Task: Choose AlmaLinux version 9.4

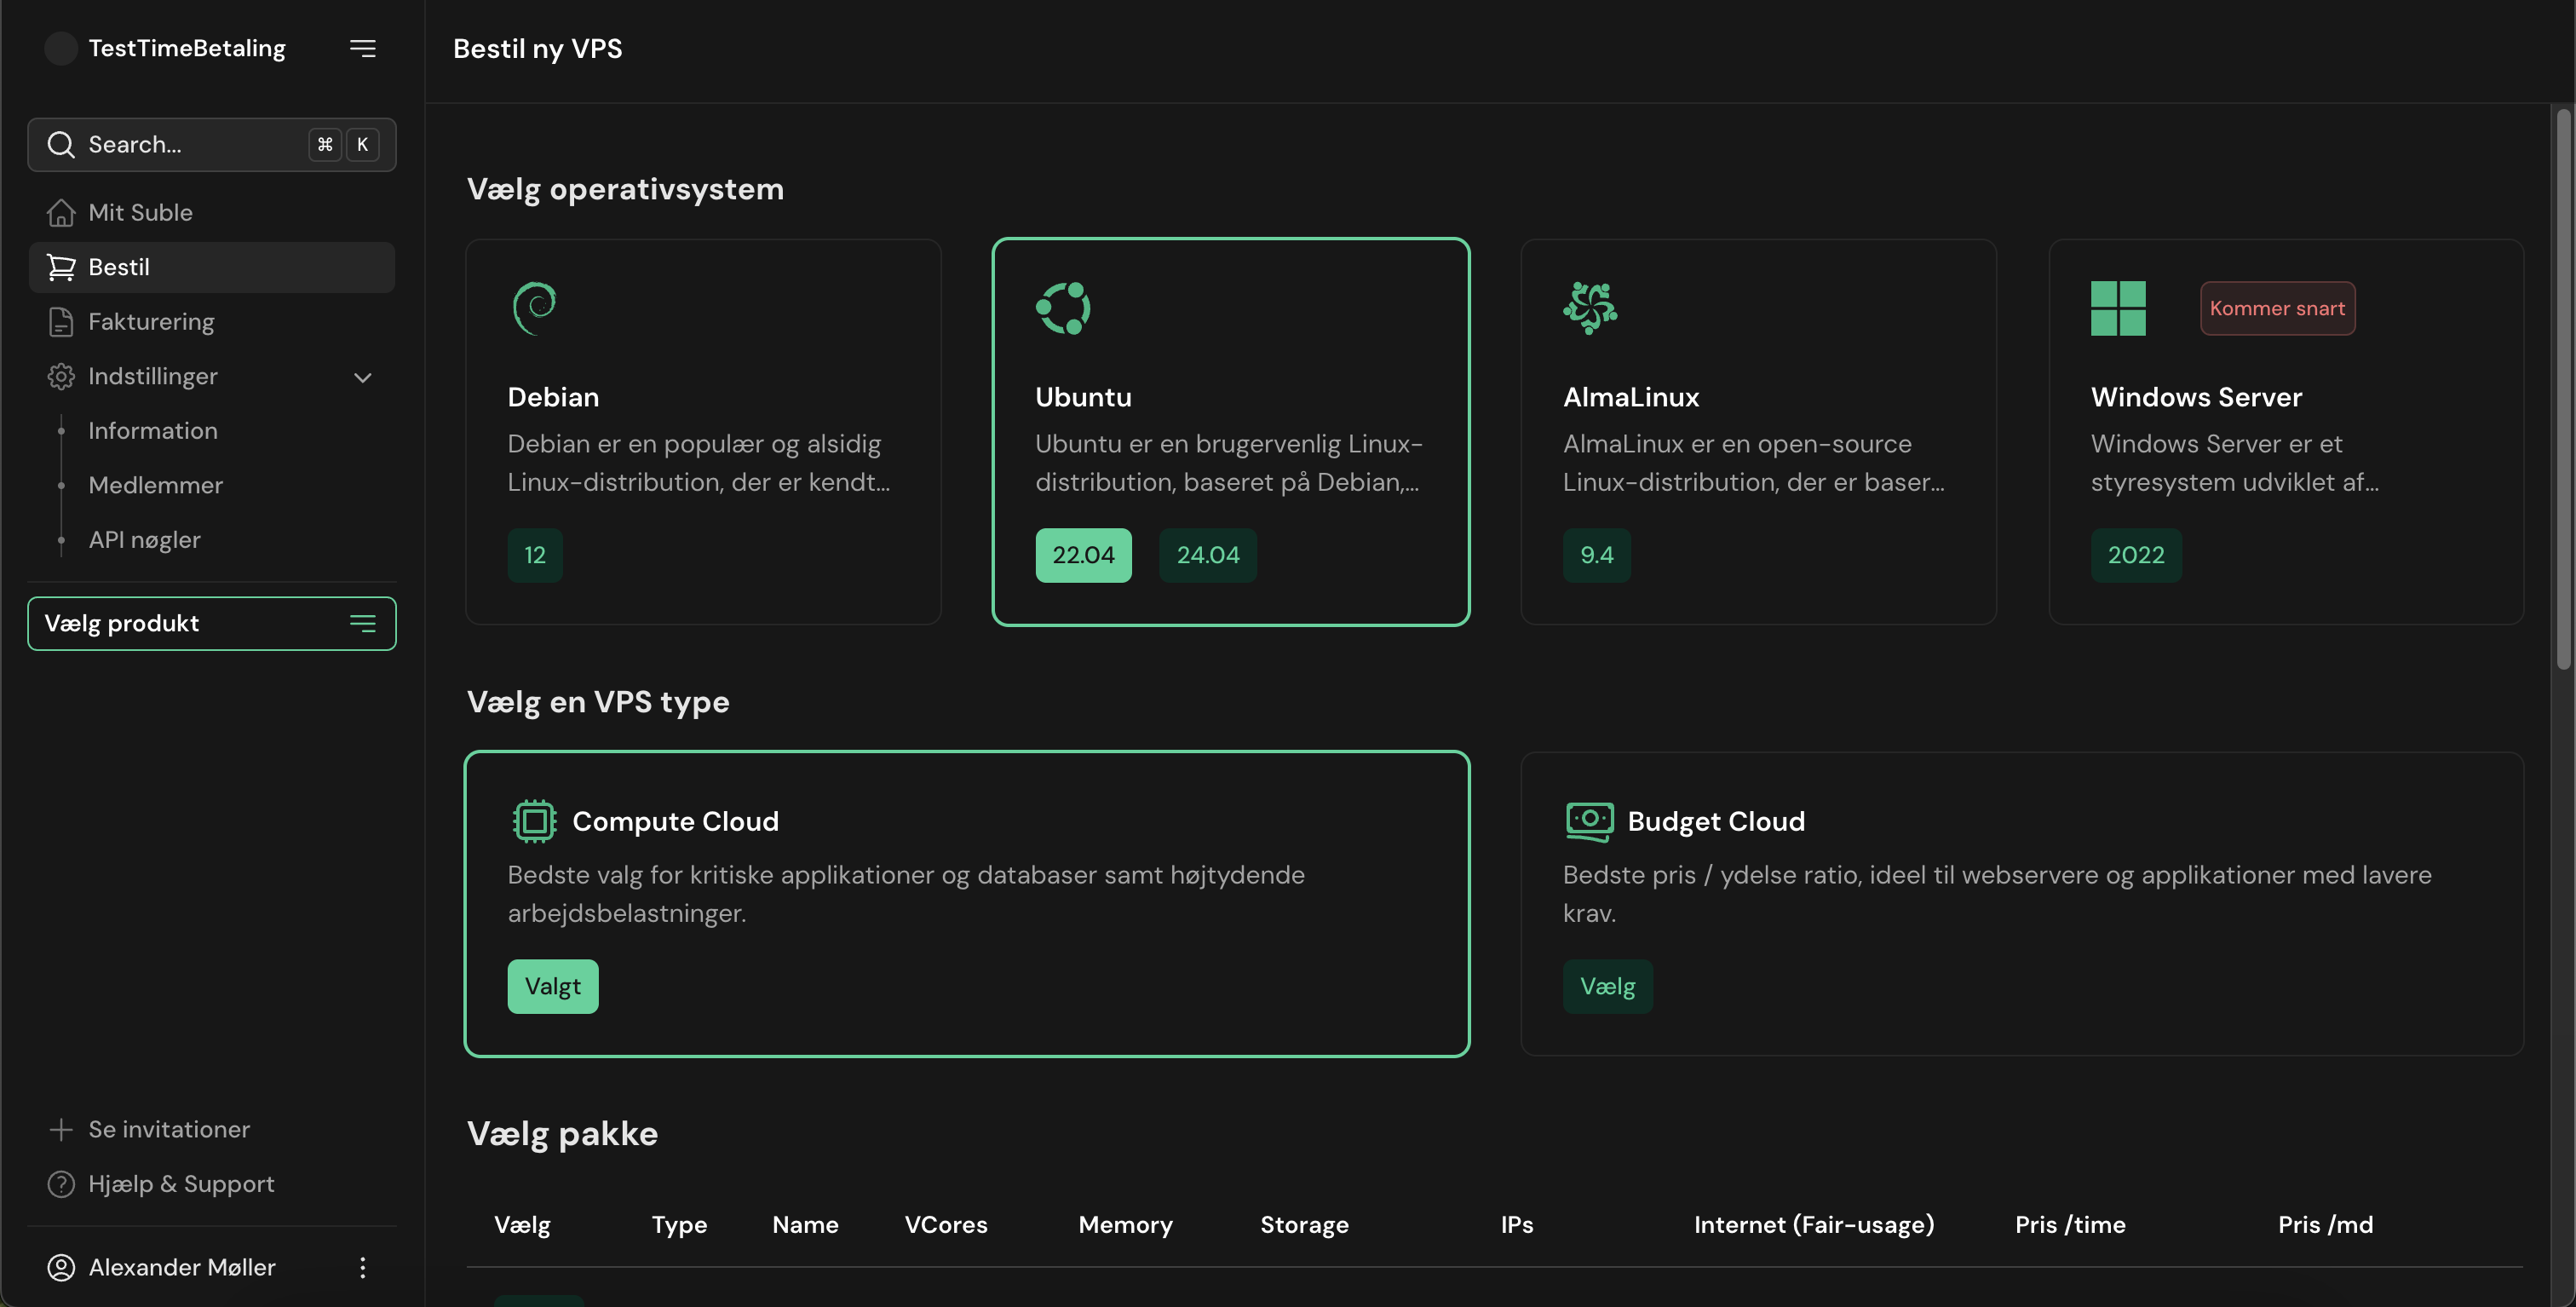Action: click(x=1596, y=555)
